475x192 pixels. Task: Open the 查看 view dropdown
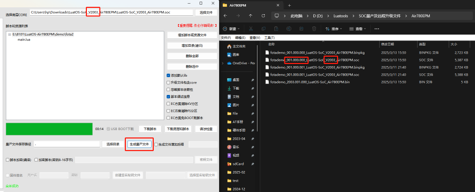coord(358,29)
